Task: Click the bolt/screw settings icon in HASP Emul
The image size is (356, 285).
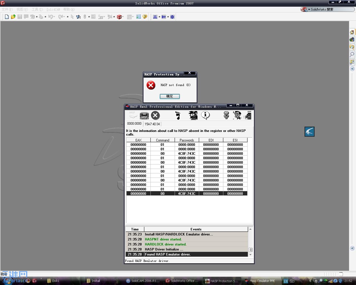Action: pyautogui.click(x=226, y=115)
